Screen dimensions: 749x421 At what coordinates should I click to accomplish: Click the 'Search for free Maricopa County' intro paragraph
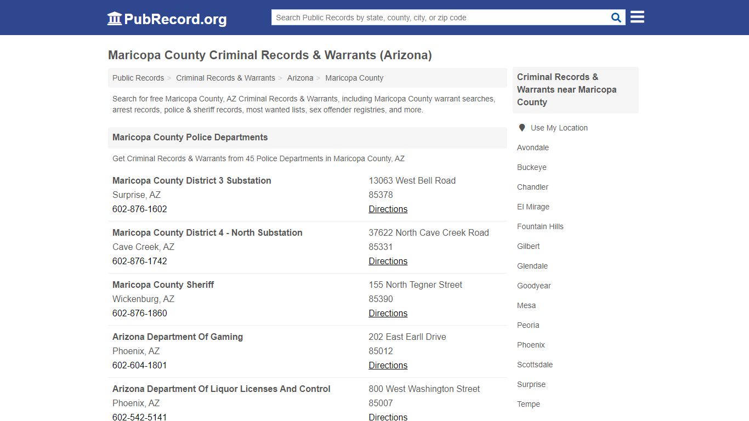coord(304,104)
